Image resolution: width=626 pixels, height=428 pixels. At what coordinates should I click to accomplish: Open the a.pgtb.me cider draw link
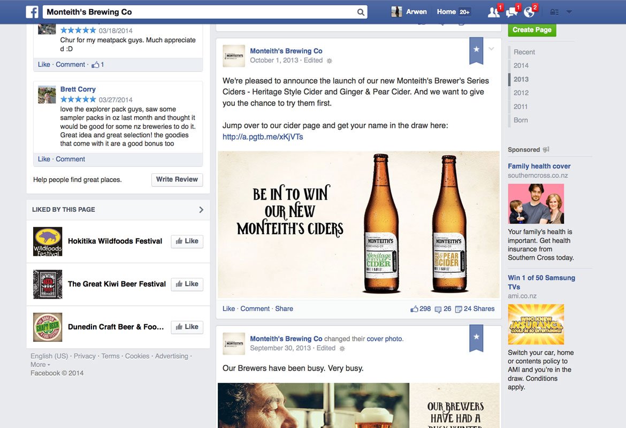(263, 136)
